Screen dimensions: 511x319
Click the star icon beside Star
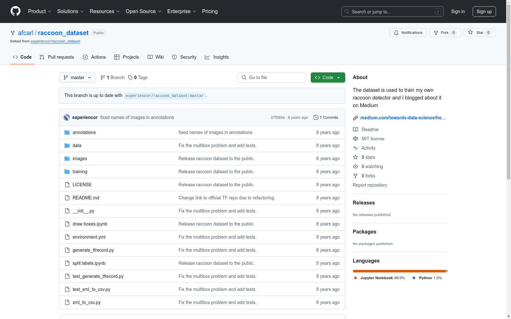(470, 32)
